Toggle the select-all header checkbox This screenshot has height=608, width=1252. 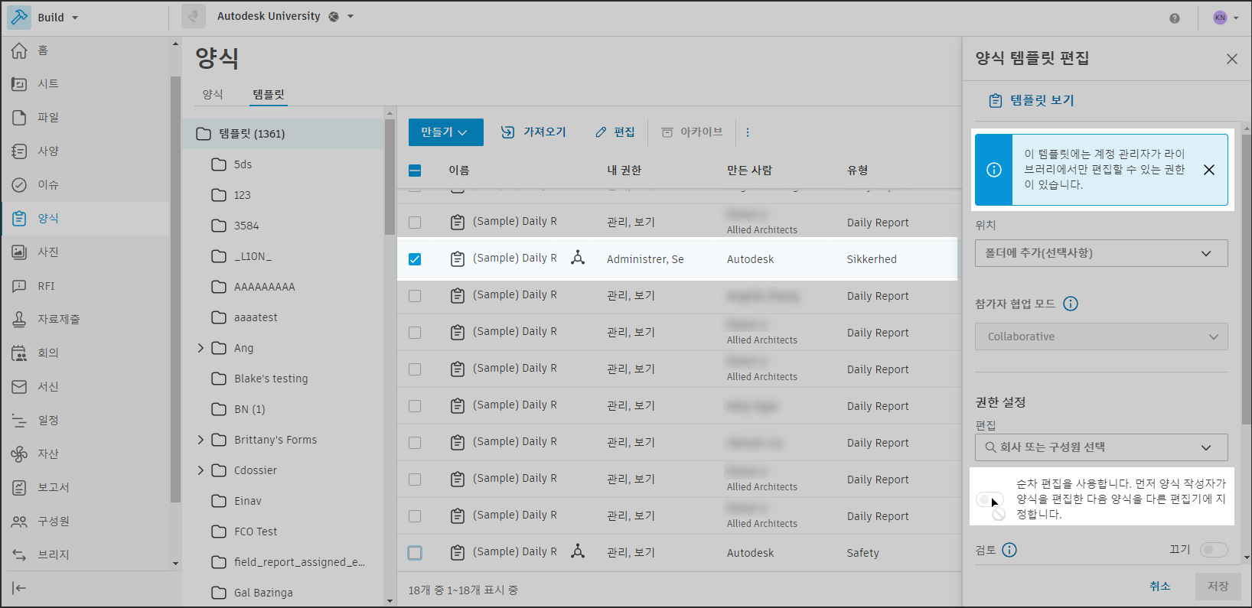(x=415, y=171)
